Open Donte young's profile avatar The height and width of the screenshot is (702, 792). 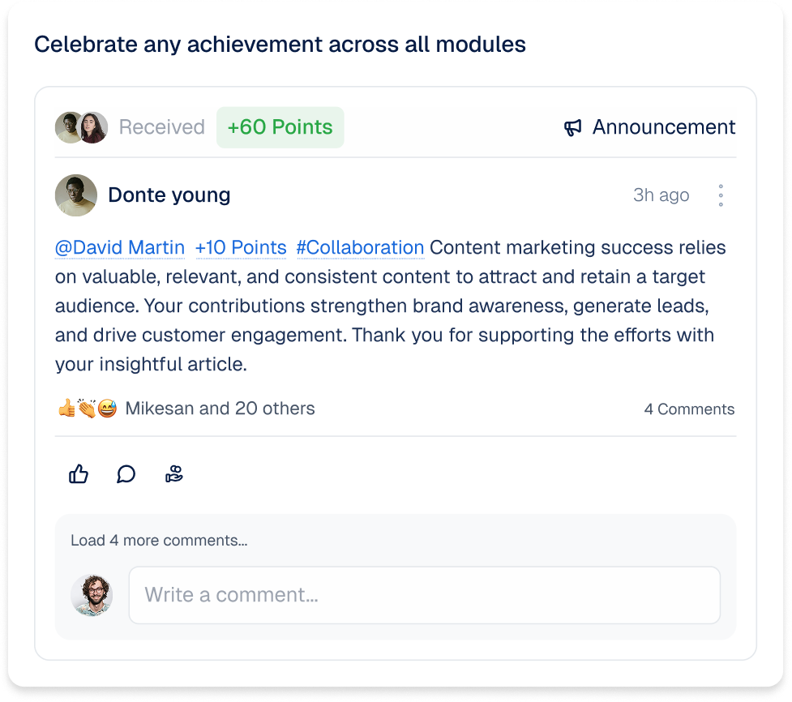tap(75, 195)
